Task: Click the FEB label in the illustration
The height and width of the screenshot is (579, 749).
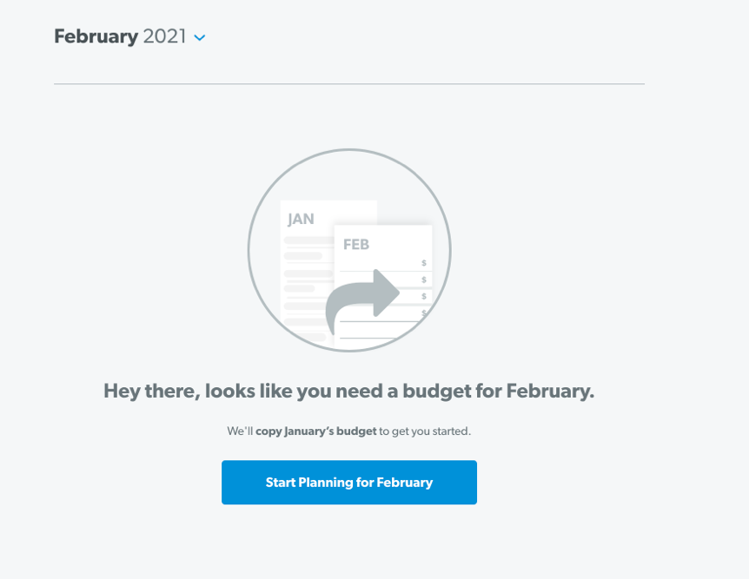Action: (356, 245)
